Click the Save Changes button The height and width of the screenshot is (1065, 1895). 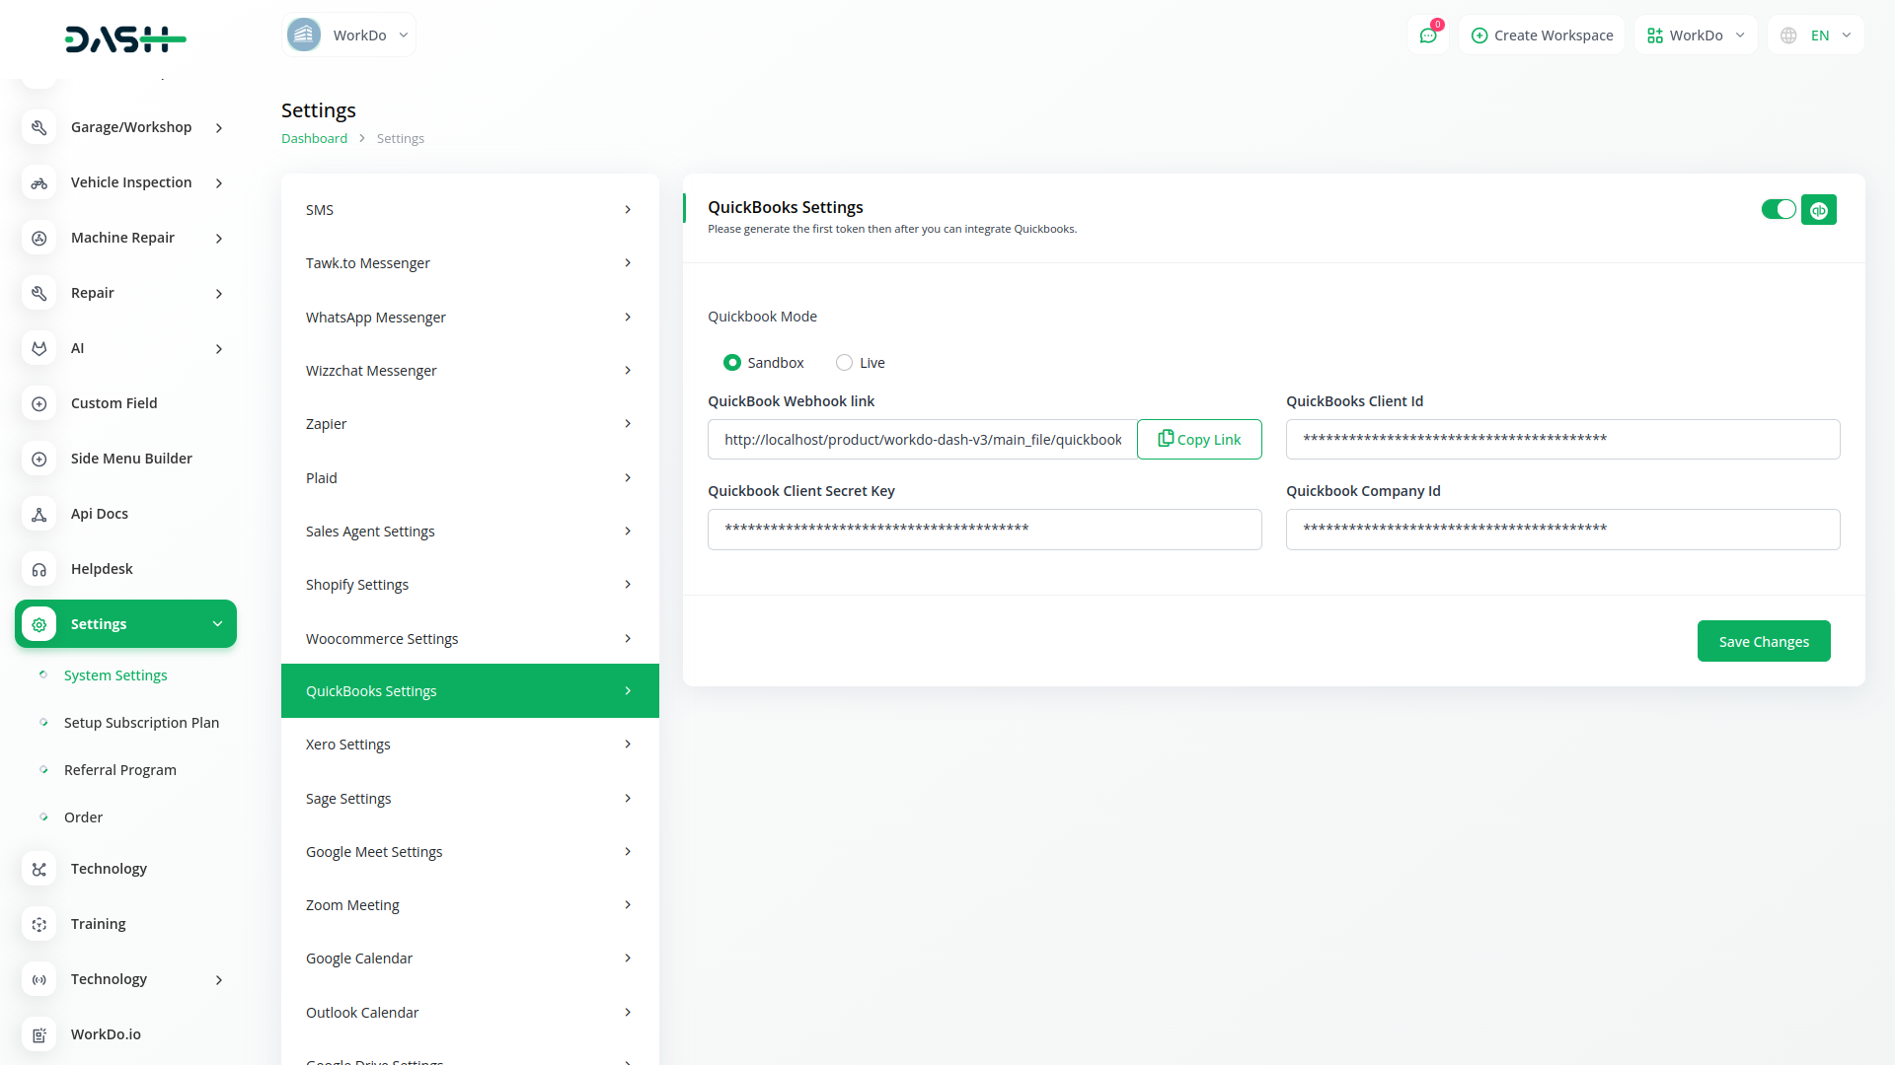[1763, 641]
